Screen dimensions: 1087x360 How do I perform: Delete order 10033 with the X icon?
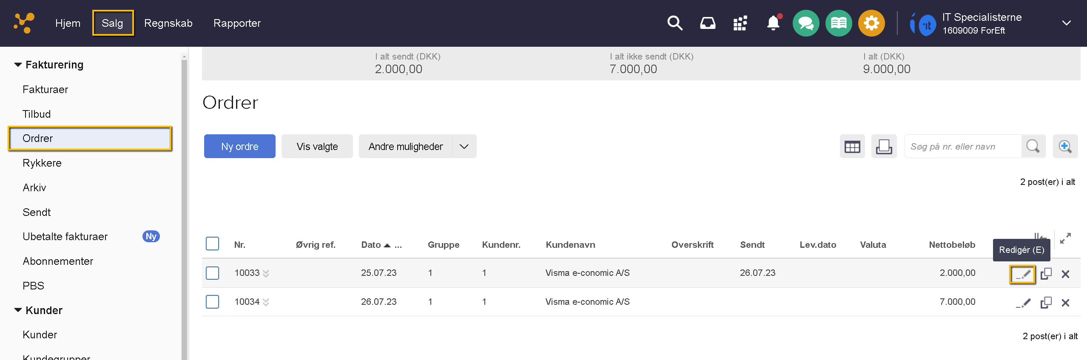(x=1065, y=274)
